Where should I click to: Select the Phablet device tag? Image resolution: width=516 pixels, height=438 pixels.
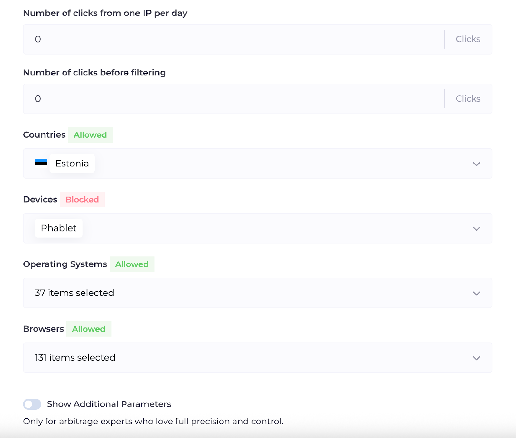click(59, 228)
